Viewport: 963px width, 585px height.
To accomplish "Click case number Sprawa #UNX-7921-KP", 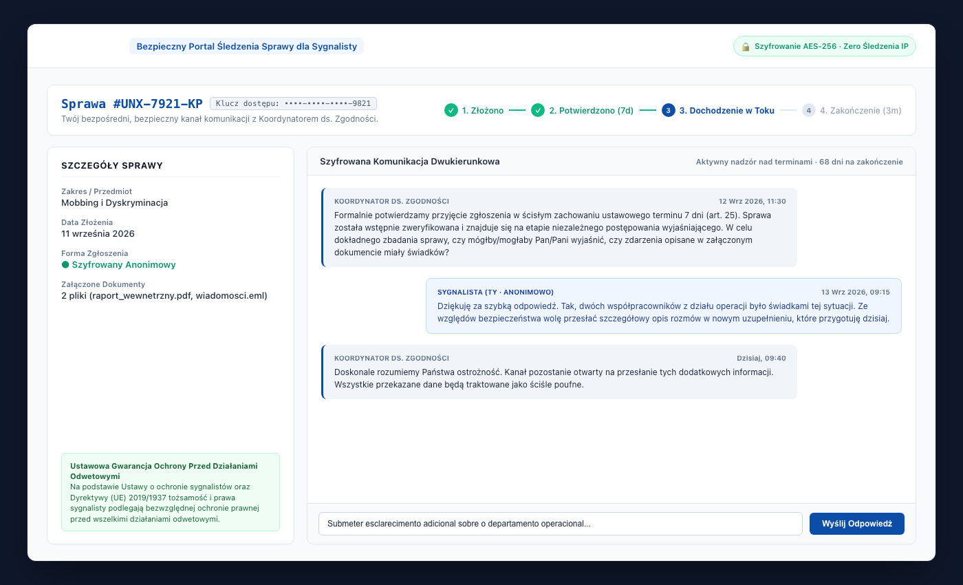I will (132, 104).
